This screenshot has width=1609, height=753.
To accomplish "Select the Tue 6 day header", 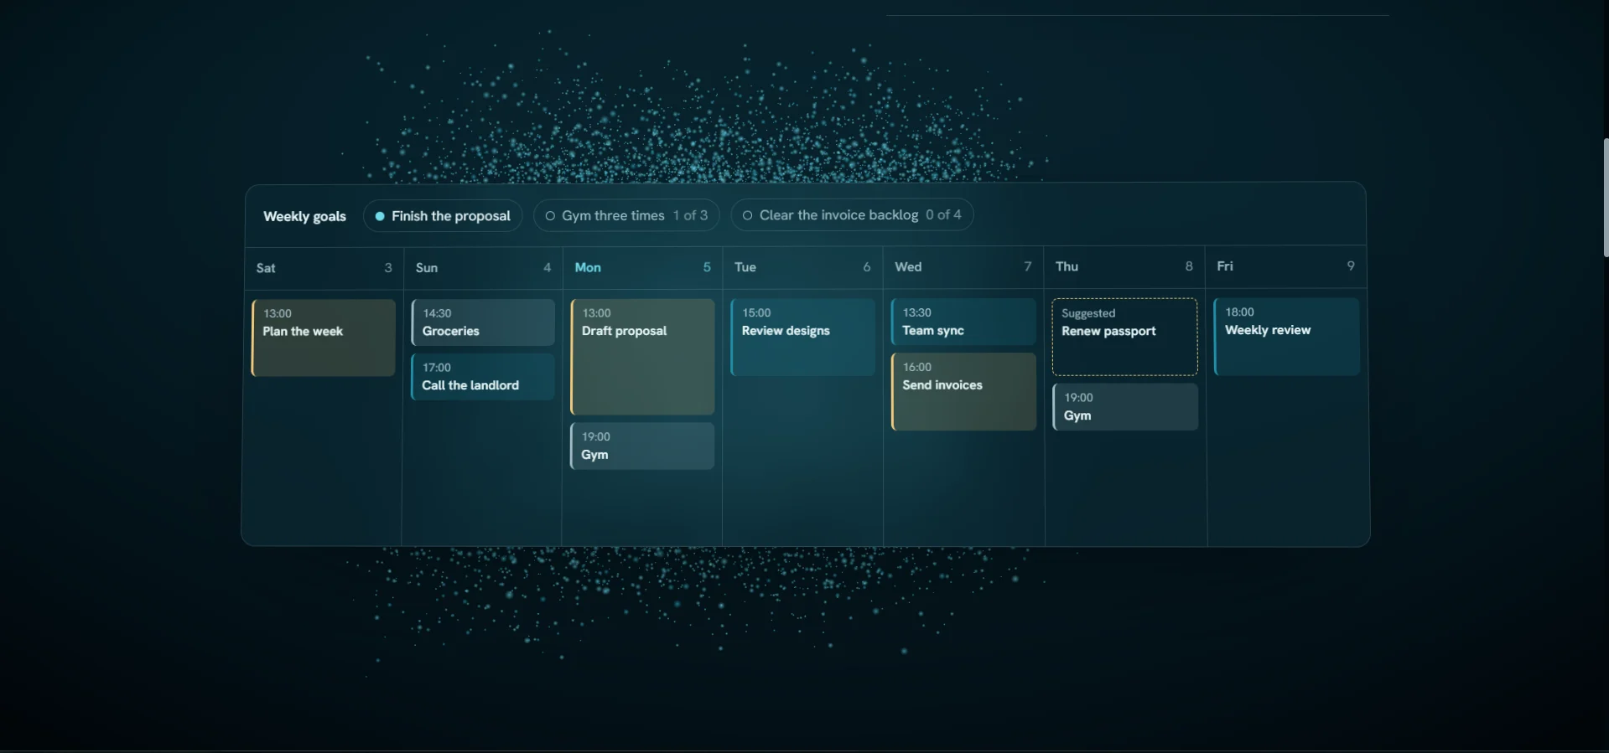I will [803, 267].
